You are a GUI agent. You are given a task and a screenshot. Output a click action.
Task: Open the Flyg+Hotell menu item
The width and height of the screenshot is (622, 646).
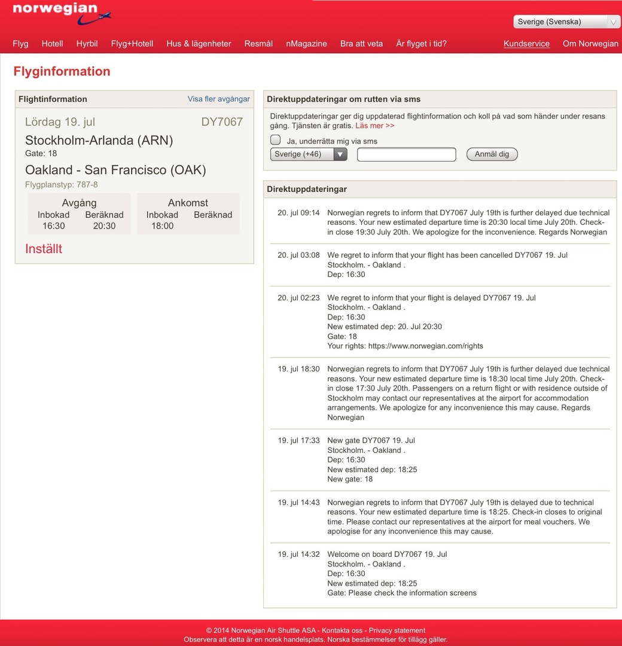(132, 44)
